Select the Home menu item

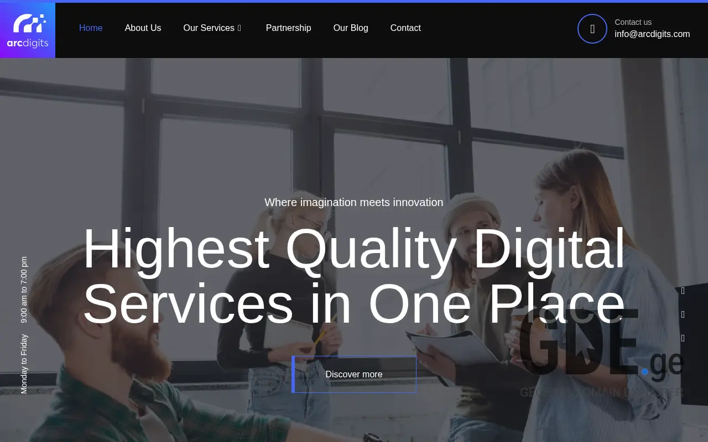91,28
